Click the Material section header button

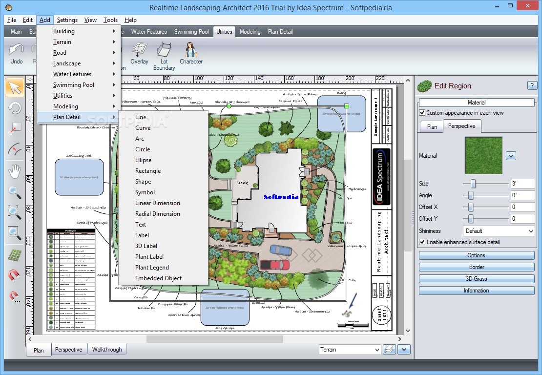(476, 103)
